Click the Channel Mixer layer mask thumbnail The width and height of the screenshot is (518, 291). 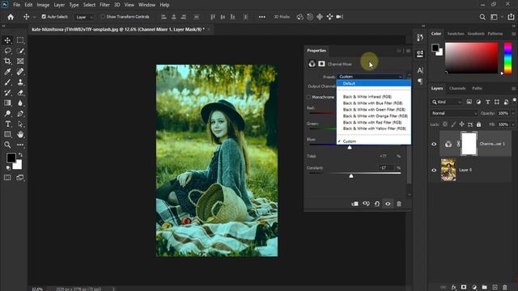(x=469, y=144)
